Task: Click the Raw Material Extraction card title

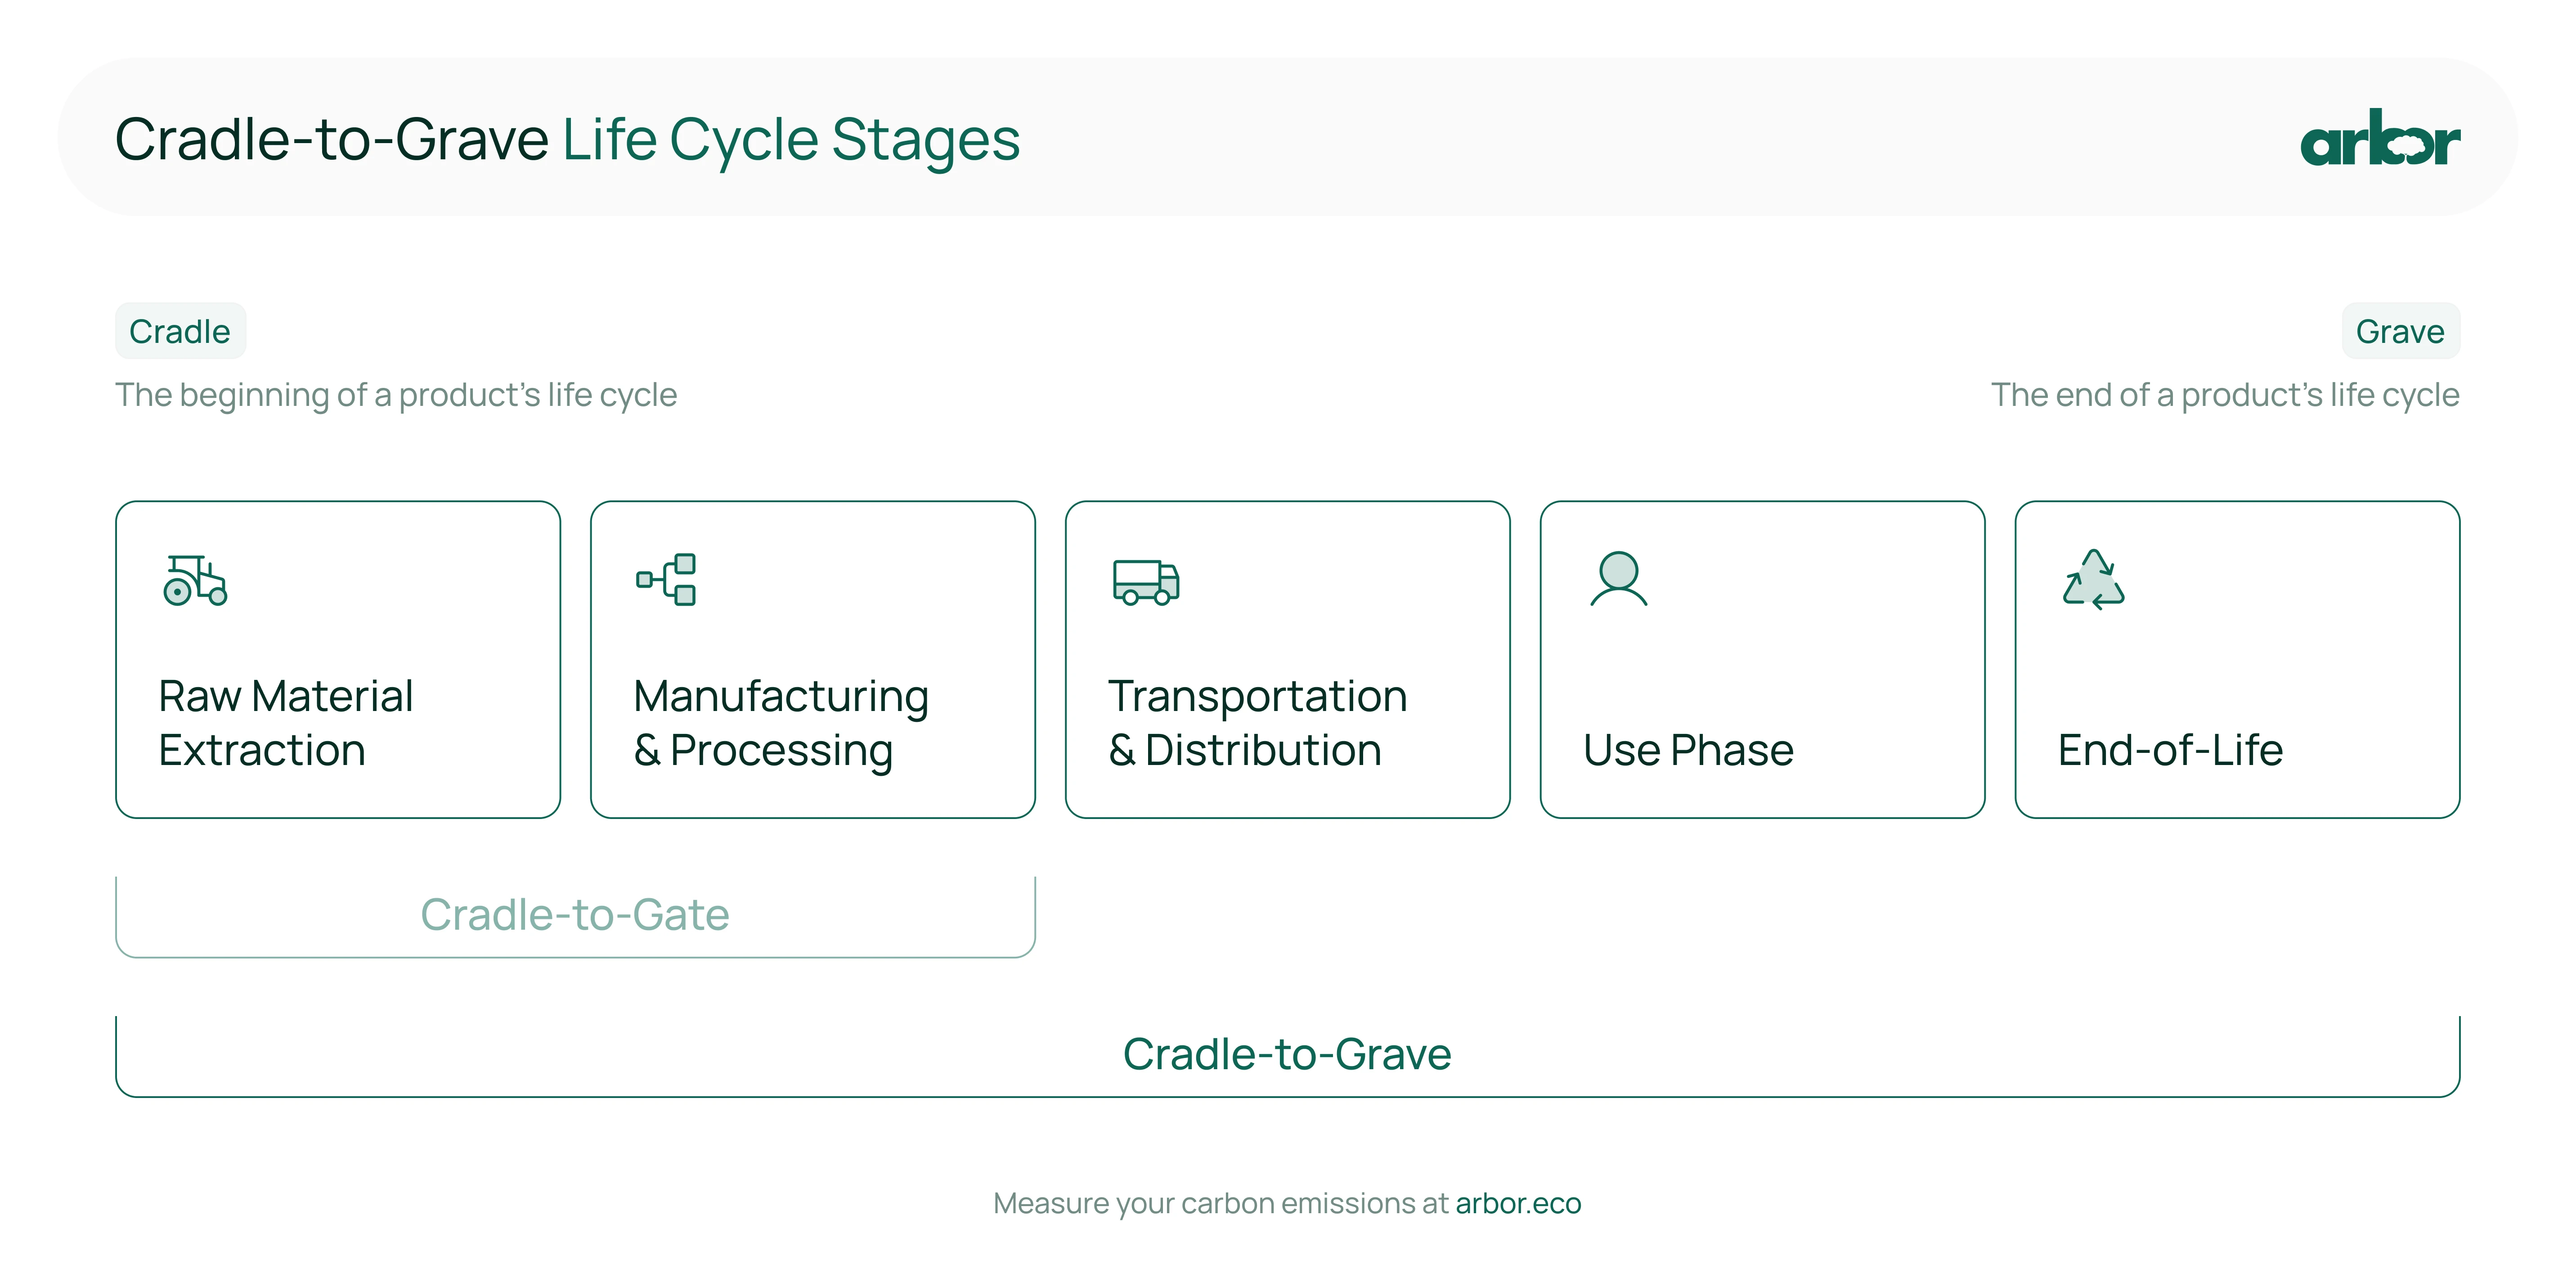Action: (x=286, y=723)
